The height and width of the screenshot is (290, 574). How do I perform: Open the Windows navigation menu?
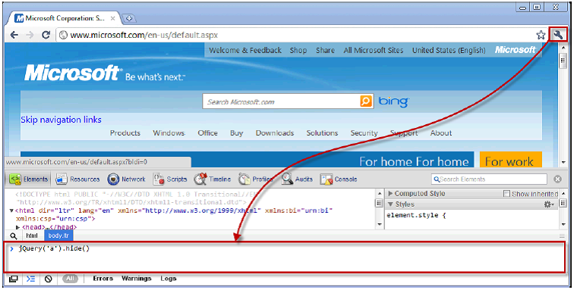(169, 133)
